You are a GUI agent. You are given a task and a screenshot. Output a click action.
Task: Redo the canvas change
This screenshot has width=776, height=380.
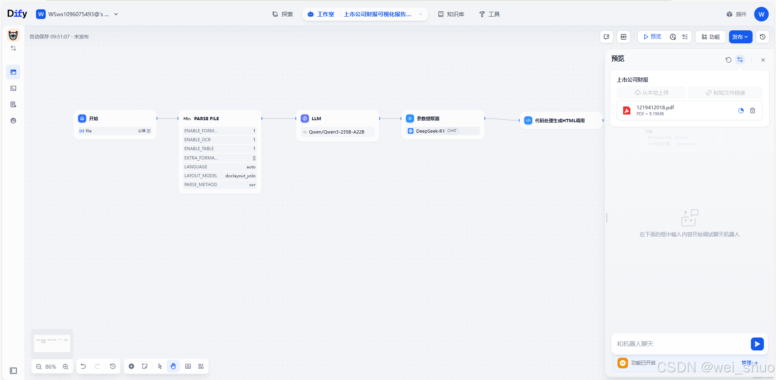click(97, 366)
